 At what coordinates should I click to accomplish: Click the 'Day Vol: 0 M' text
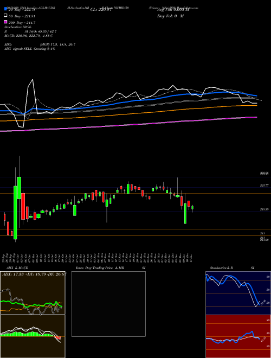pyautogui.click(x=170, y=16)
